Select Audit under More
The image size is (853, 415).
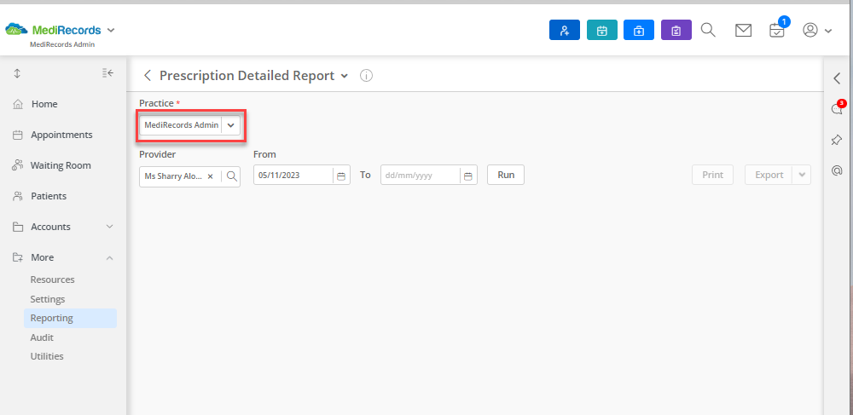42,337
